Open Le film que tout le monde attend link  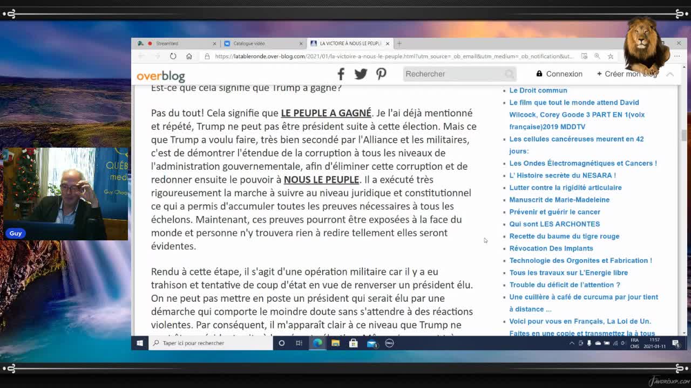(577, 114)
